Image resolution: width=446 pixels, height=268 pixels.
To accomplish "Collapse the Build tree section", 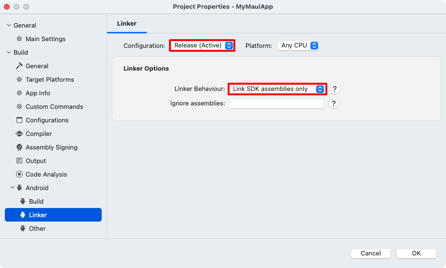I will click(9, 52).
